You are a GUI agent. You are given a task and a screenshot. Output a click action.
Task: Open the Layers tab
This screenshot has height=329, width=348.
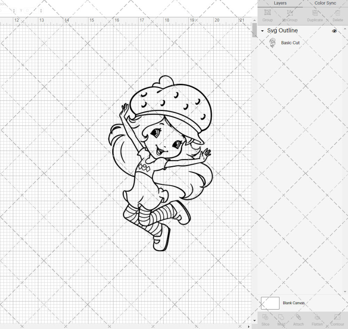[280, 3]
